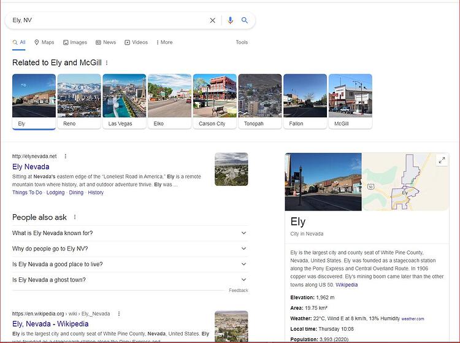This screenshot has height=343, width=460.
Task: Open the More search options menu
Action: pos(164,42)
